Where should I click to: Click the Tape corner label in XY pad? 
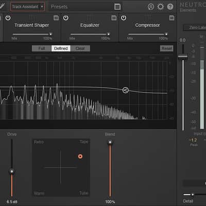84,142
